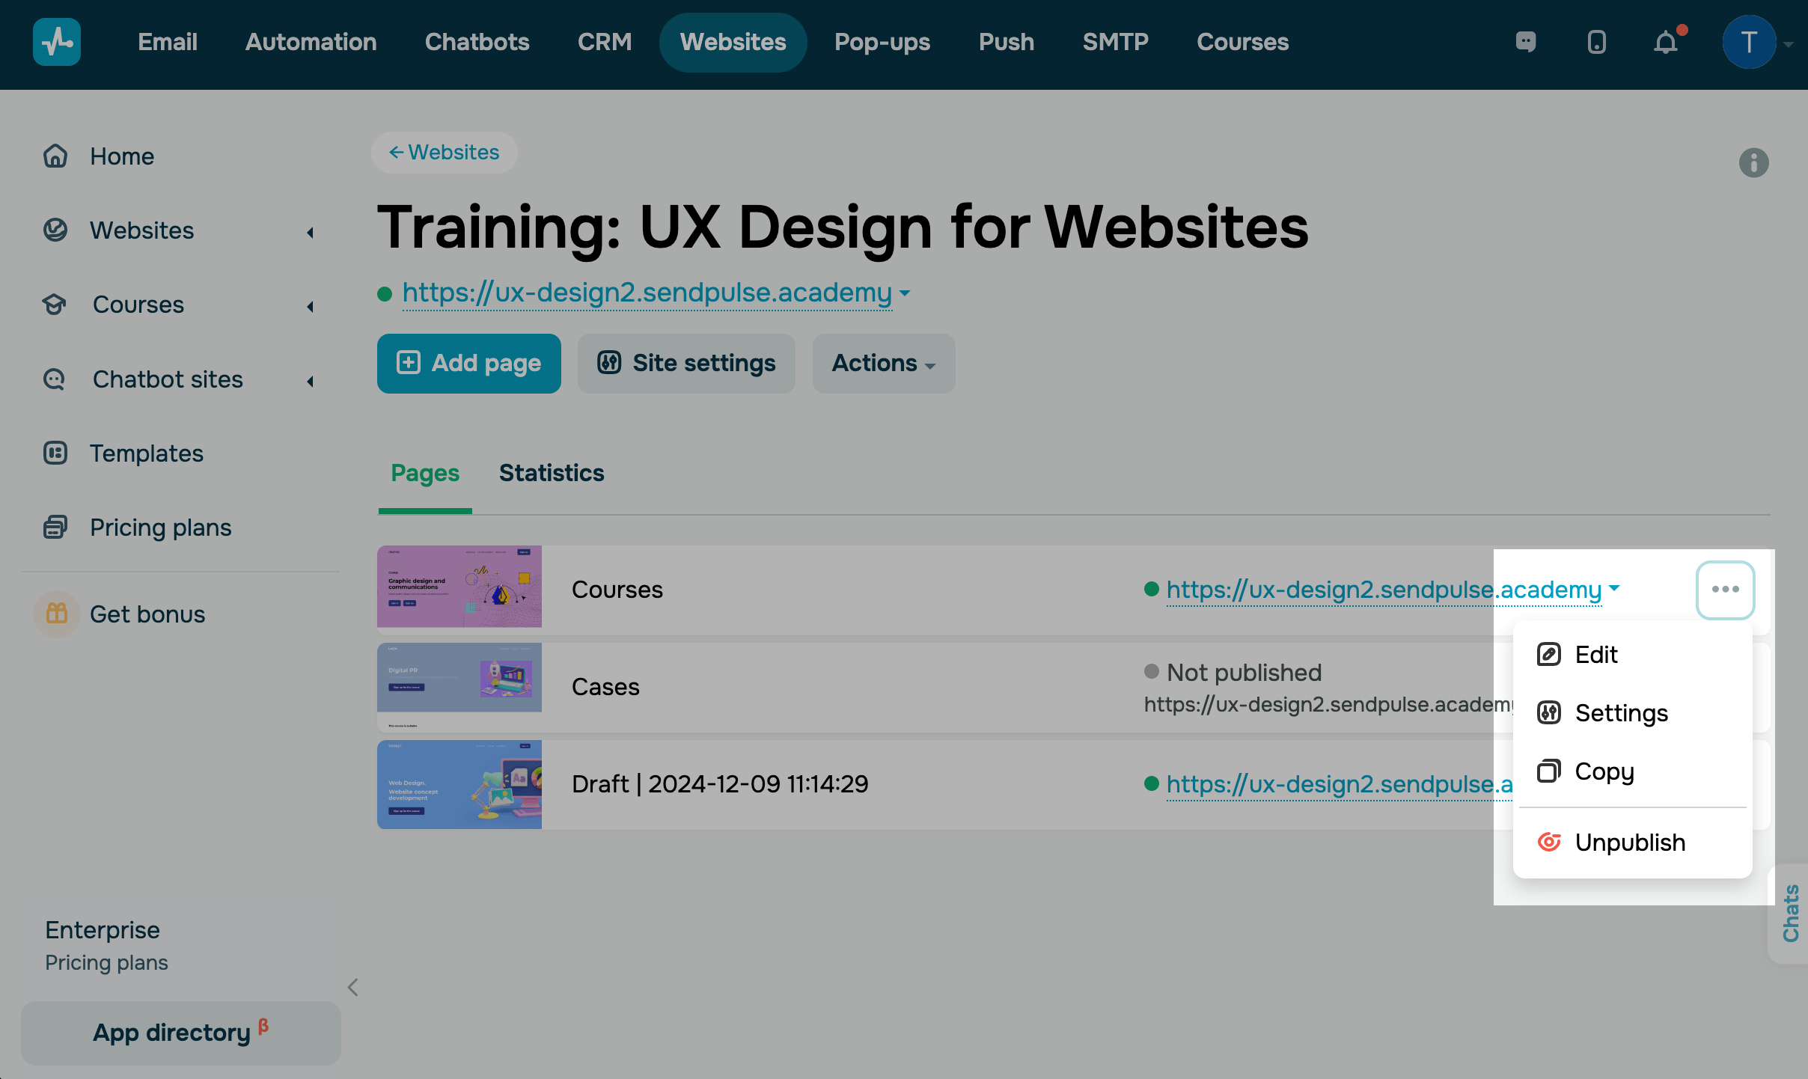The height and width of the screenshot is (1079, 1808).
Task: Switch to the Statistics tab
Action: [x=551, y=473]
